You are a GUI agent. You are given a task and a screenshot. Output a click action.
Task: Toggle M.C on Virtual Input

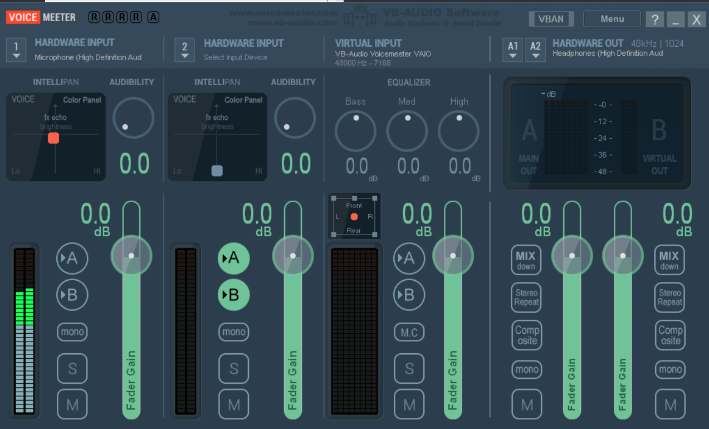pos(409,333)
